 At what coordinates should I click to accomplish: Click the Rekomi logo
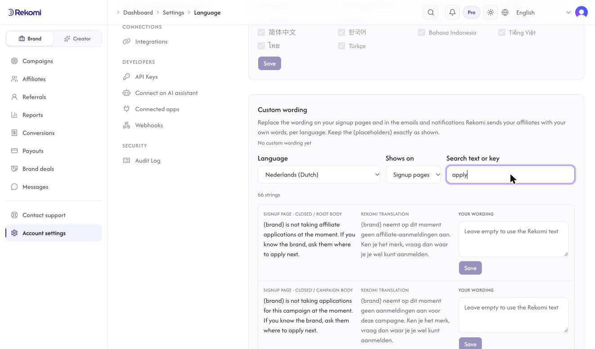(25, 12)
